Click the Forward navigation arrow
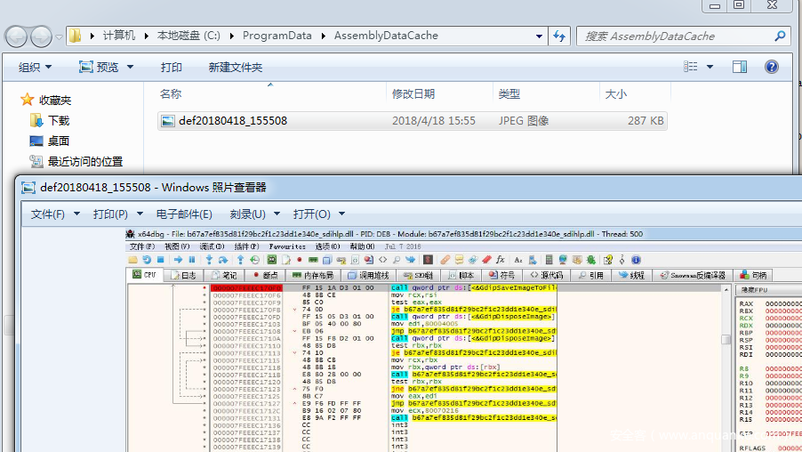This screenshot has height=452, width=802. 41,36
